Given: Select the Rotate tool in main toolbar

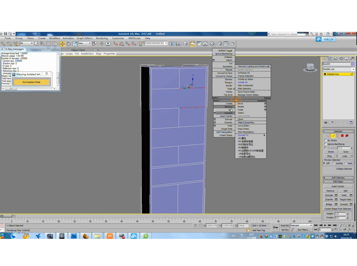Looking at the screenshot, I should [x=68, y=44].
